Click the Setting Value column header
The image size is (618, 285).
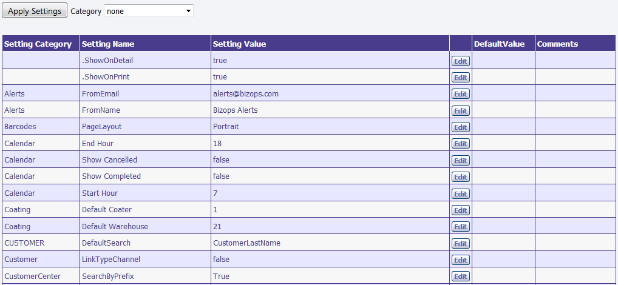coord(239,44)
